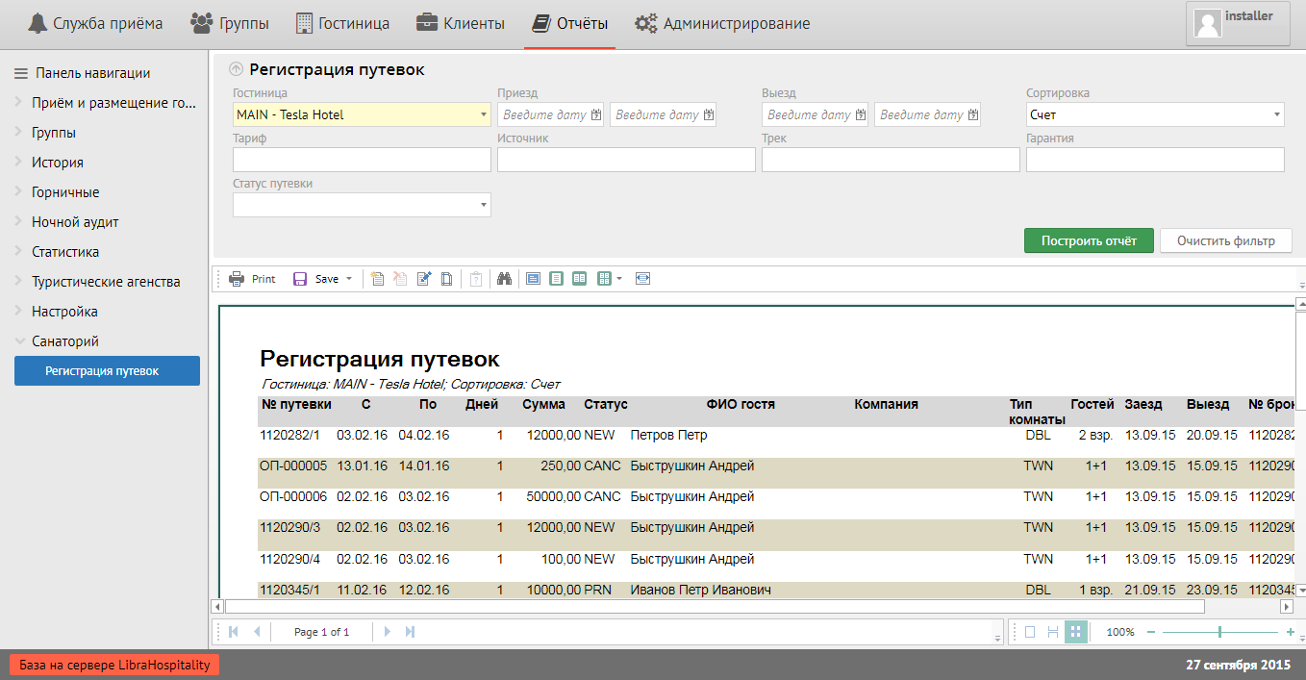Image resolution: width=1306 pixels, height=680 pixels.
Task: Collapse the Регистрация путевок filter panel
Action: point(237,69)
